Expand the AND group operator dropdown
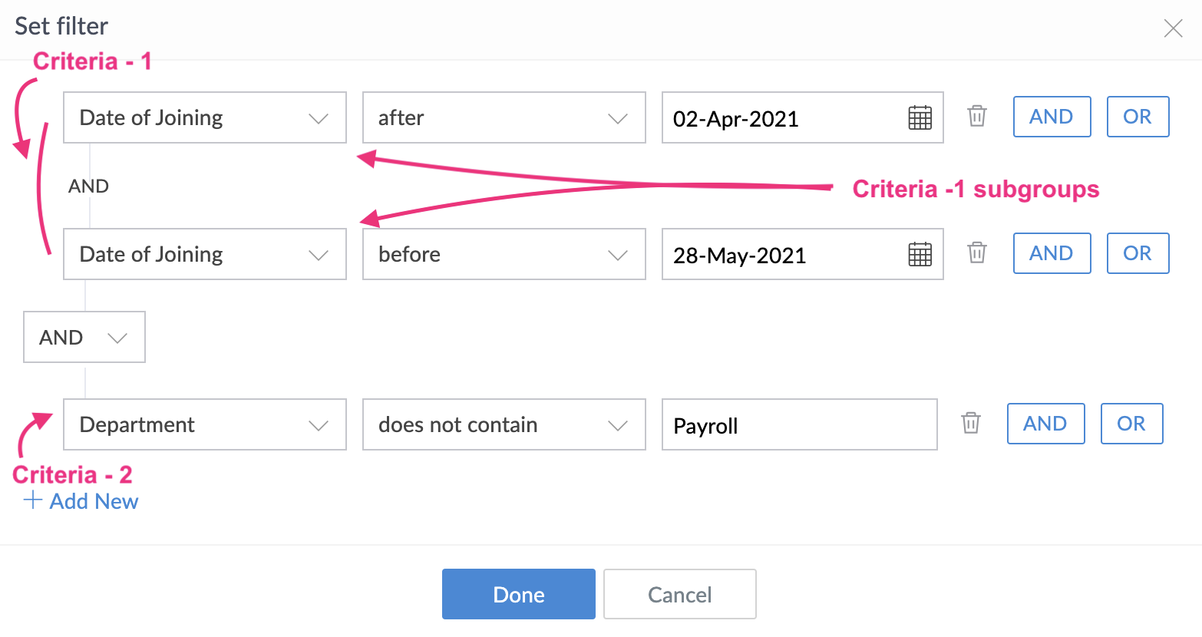 coord(84,338)
